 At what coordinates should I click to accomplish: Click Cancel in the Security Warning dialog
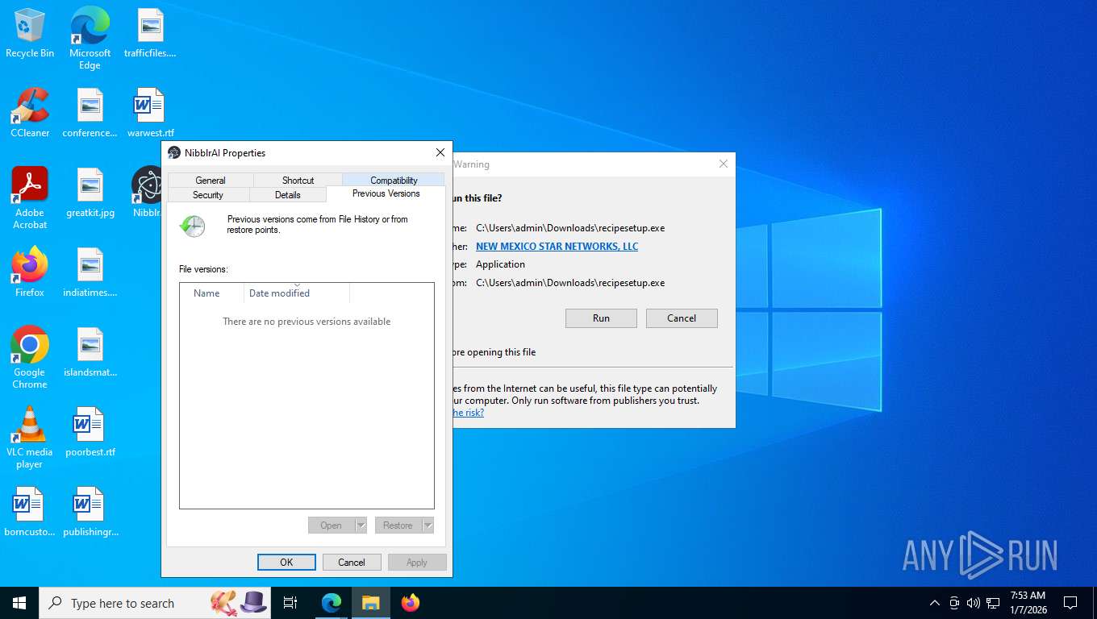click(682, 318)
